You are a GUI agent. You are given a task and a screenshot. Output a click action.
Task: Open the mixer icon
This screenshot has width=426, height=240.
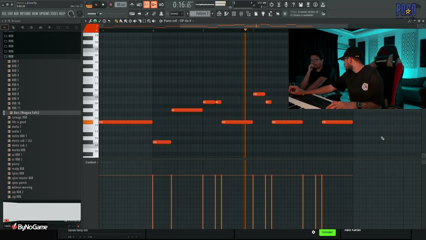tap(241, 14)
